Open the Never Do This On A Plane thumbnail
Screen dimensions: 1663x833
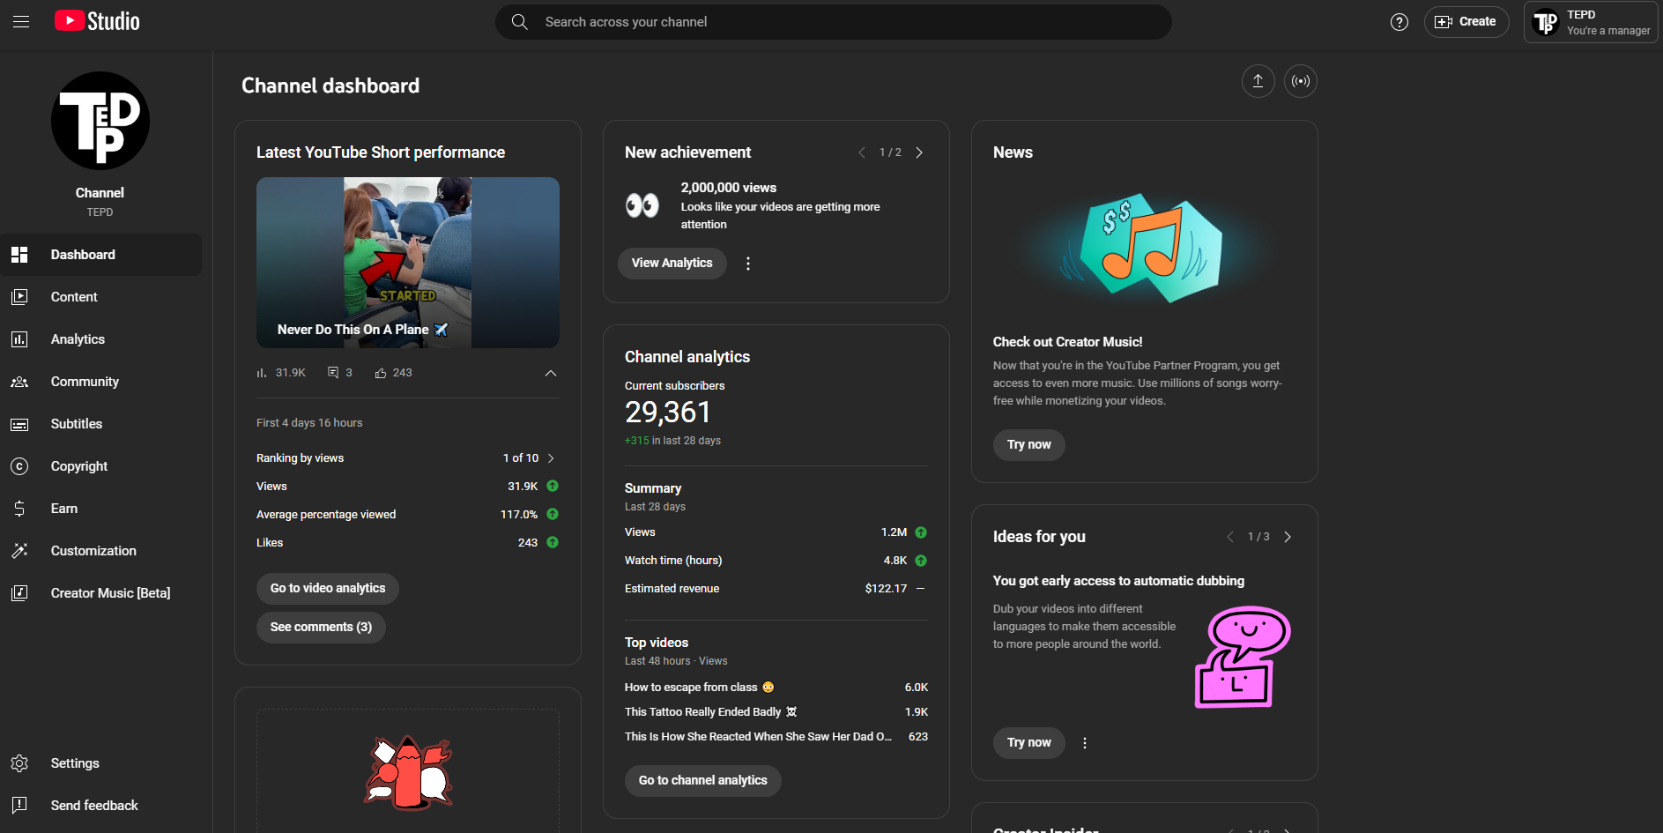(x=408, y=263)
